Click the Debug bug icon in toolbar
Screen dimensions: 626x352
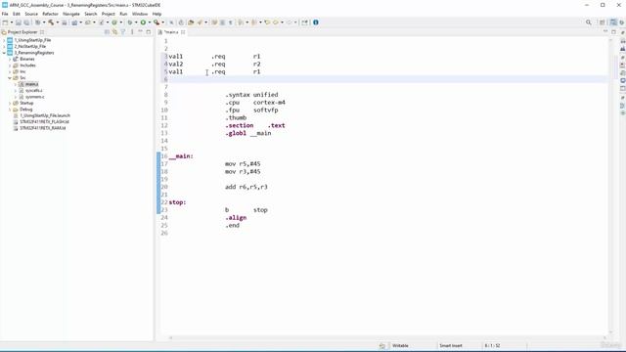[130, 22]
